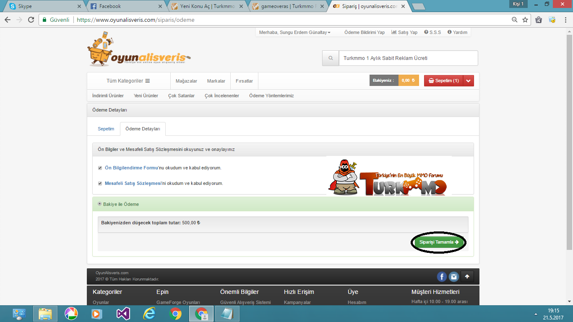
Task: Open the media player taskbar icon
Action: coord(97,314)
